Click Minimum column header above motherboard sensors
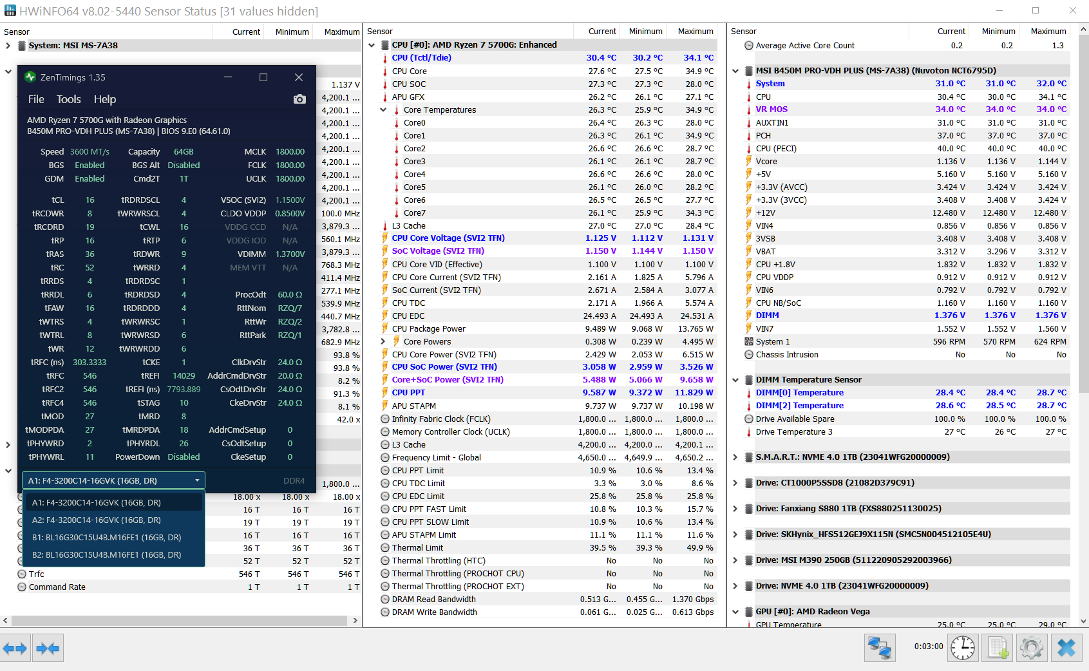The image size is (1089, 671). [998, 32]
